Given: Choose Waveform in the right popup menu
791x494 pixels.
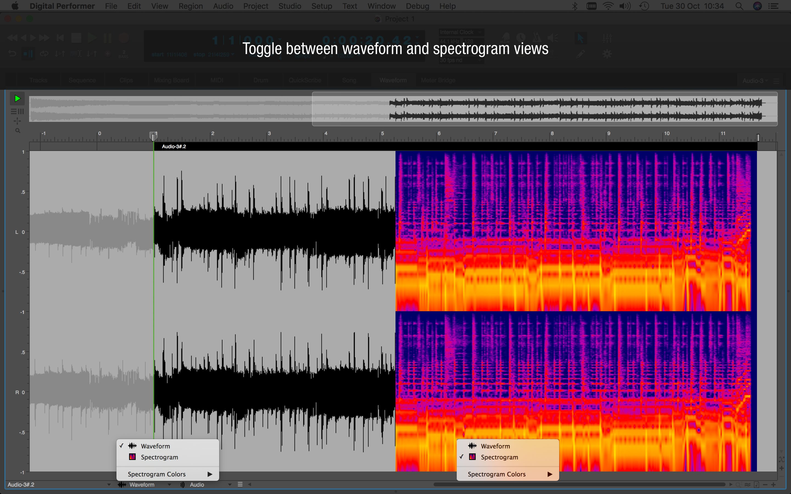Looking at the screenshot, I should 495,446.
